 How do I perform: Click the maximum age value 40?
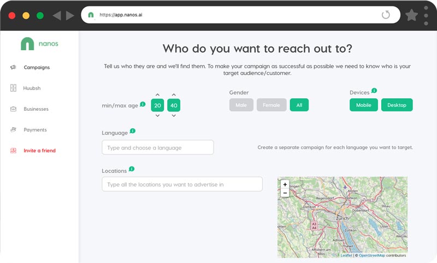pyautogui.click(x=174, y=105)
